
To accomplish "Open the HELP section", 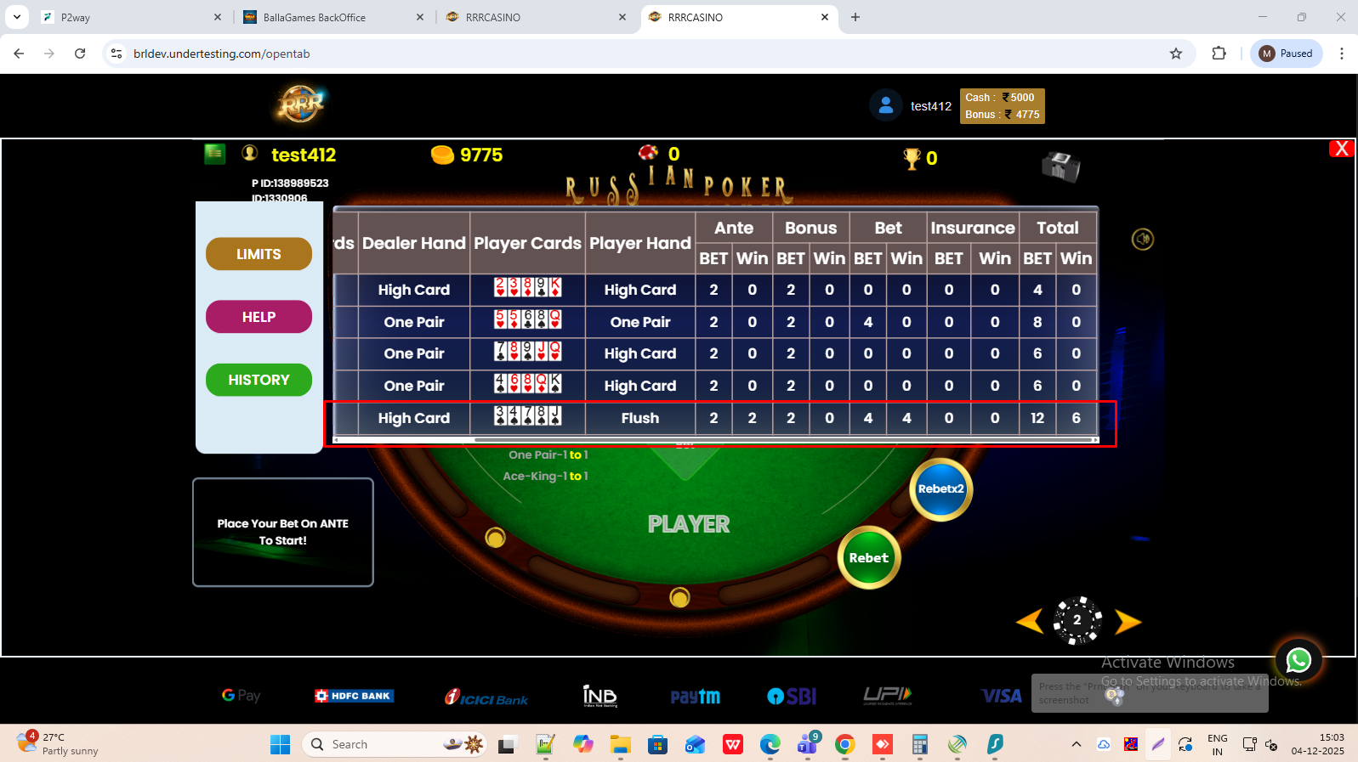I will point(259,317).
